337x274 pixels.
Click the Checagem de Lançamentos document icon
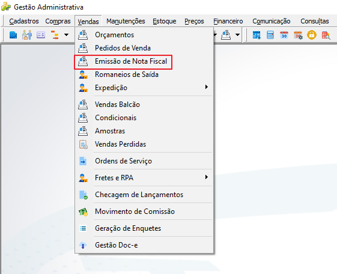tap(83, 195)
